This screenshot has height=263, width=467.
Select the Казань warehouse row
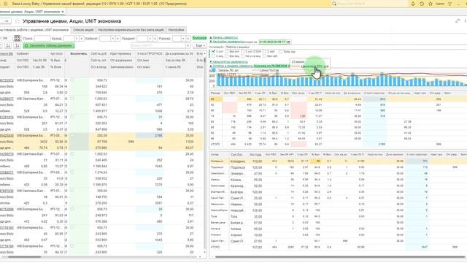pos(338,180)
